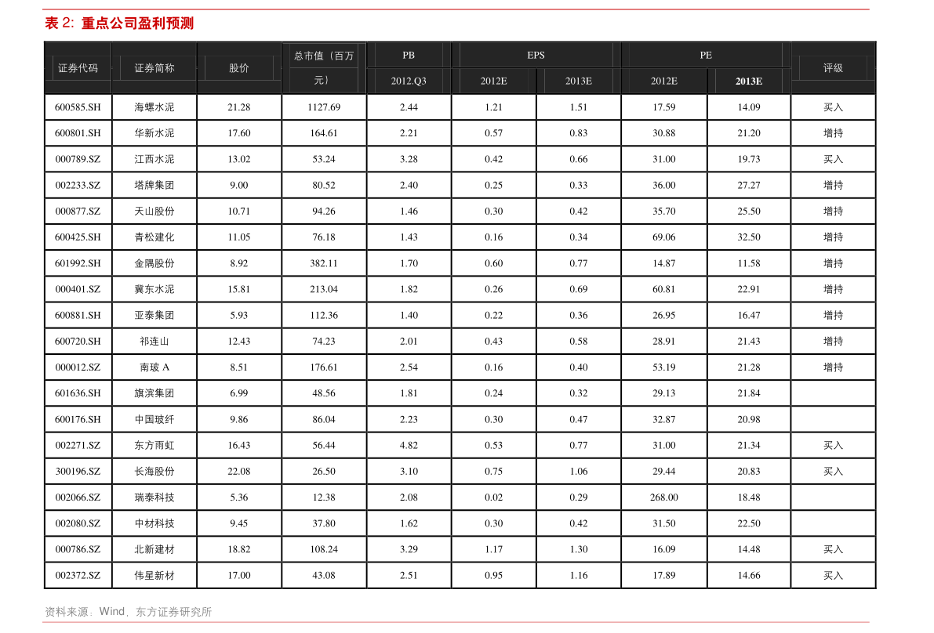
Task: Select the 2012E column under PE
Action: 663,81
